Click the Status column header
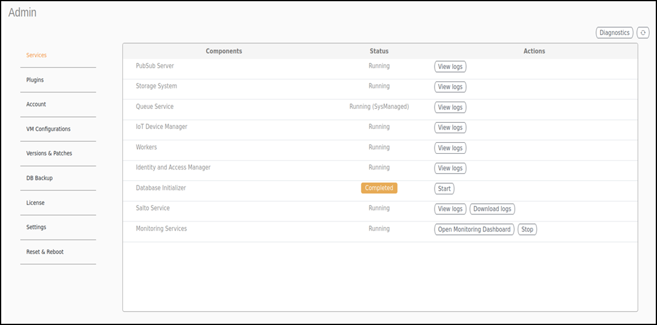657x325 pixels. (379, 51)
